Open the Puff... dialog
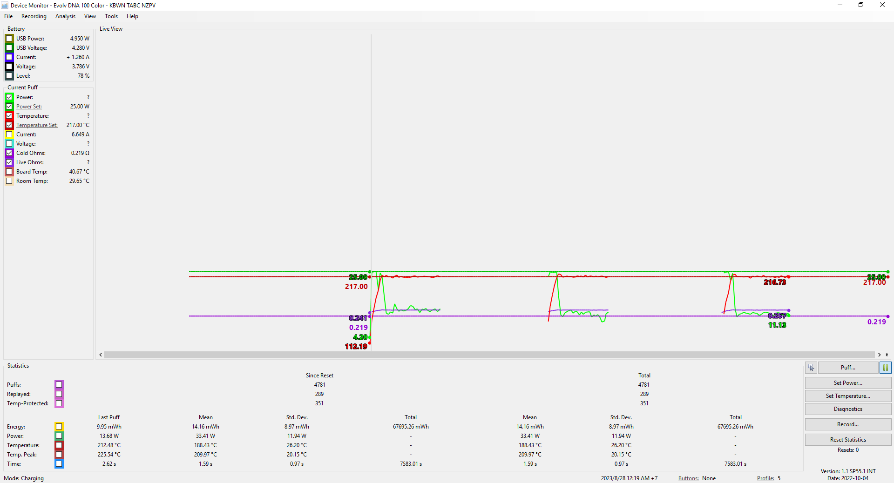The image size is (894, 483). point(847,368)
